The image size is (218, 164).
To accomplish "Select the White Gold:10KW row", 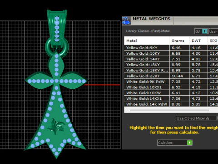I will pyautogui.click(x=171, y=93).
